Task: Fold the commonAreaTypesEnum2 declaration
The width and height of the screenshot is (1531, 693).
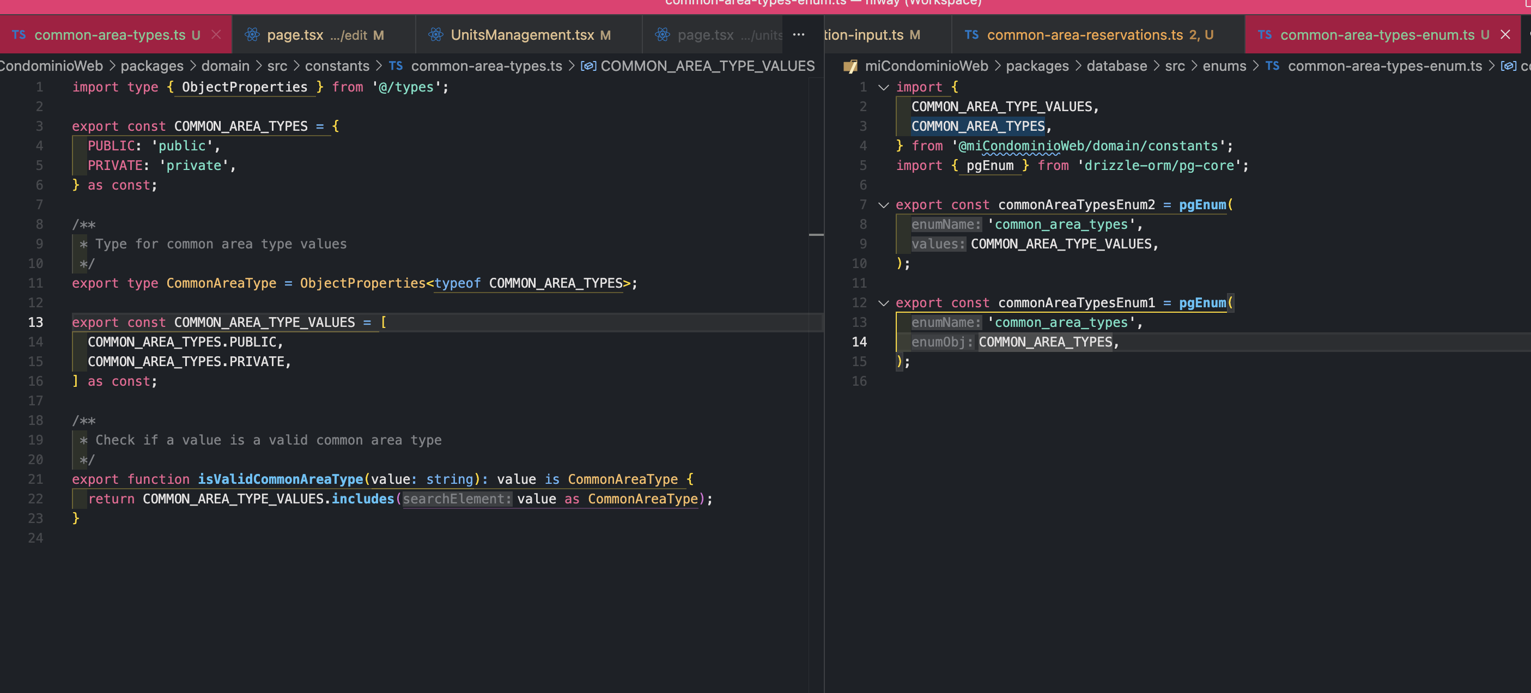Action: coord(883,205)
